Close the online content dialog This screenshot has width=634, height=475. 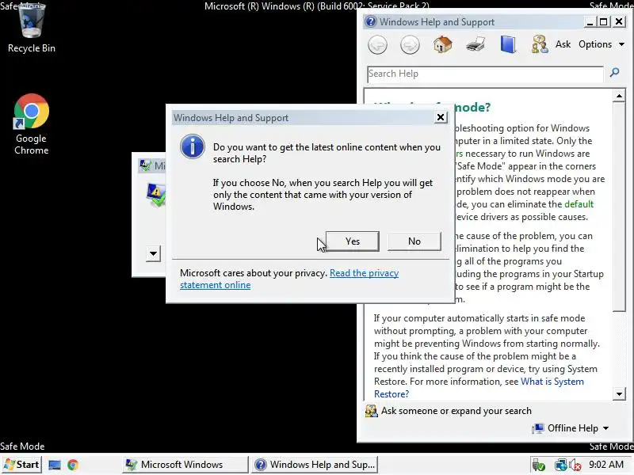coord(441,117)
